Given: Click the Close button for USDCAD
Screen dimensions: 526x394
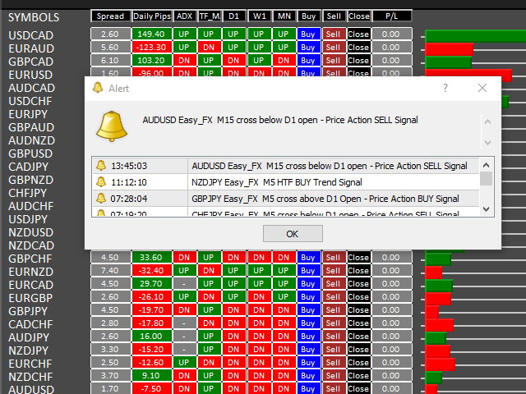Looking at the screenshot, I should point(358,34).
